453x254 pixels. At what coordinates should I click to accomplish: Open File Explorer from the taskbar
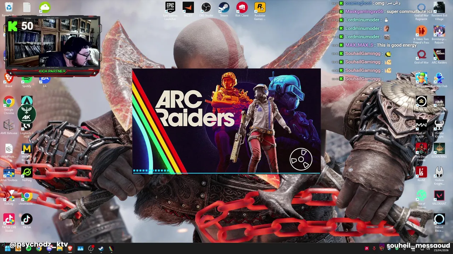(x=59, y=248)
